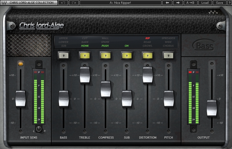Toggle the BASS mode arrow button
Screen dimensions: 232x149
[64, 56]
